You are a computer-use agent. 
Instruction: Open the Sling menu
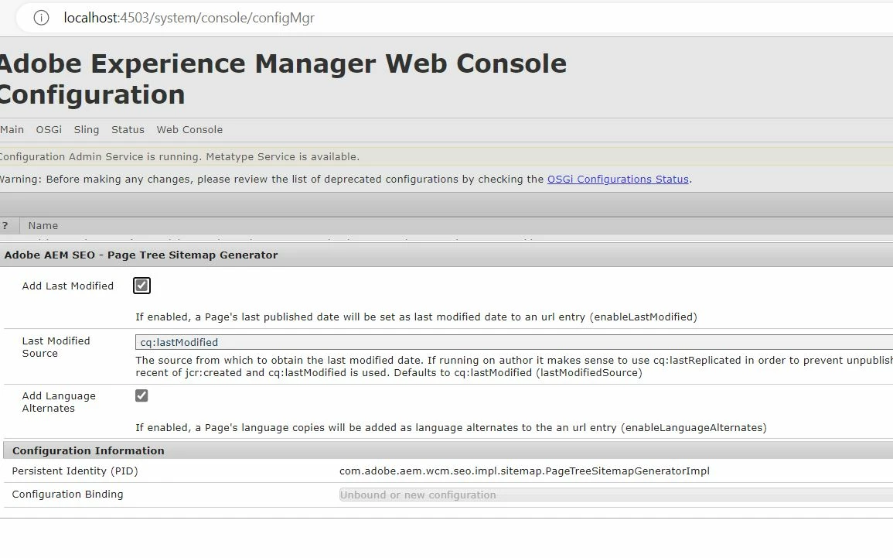point(87,129)
